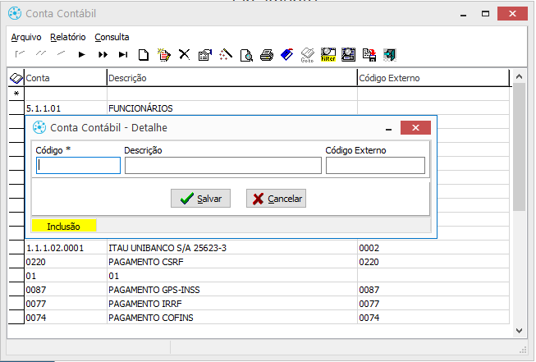Click Conta cell 01
Image resolution: width=536 pixels, height=362 pixels.
pyautogui.click(x=66, y=276)
